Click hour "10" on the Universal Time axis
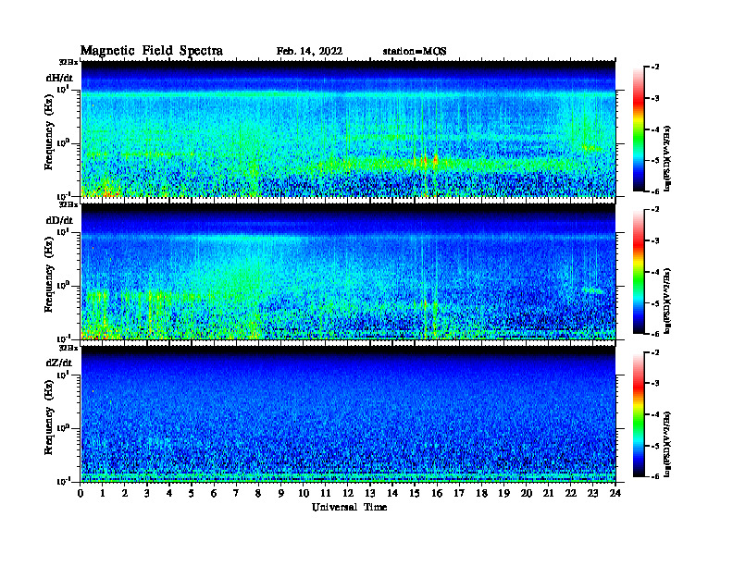Viewport: 733px width, 566px height. click(x=304, y=494)
